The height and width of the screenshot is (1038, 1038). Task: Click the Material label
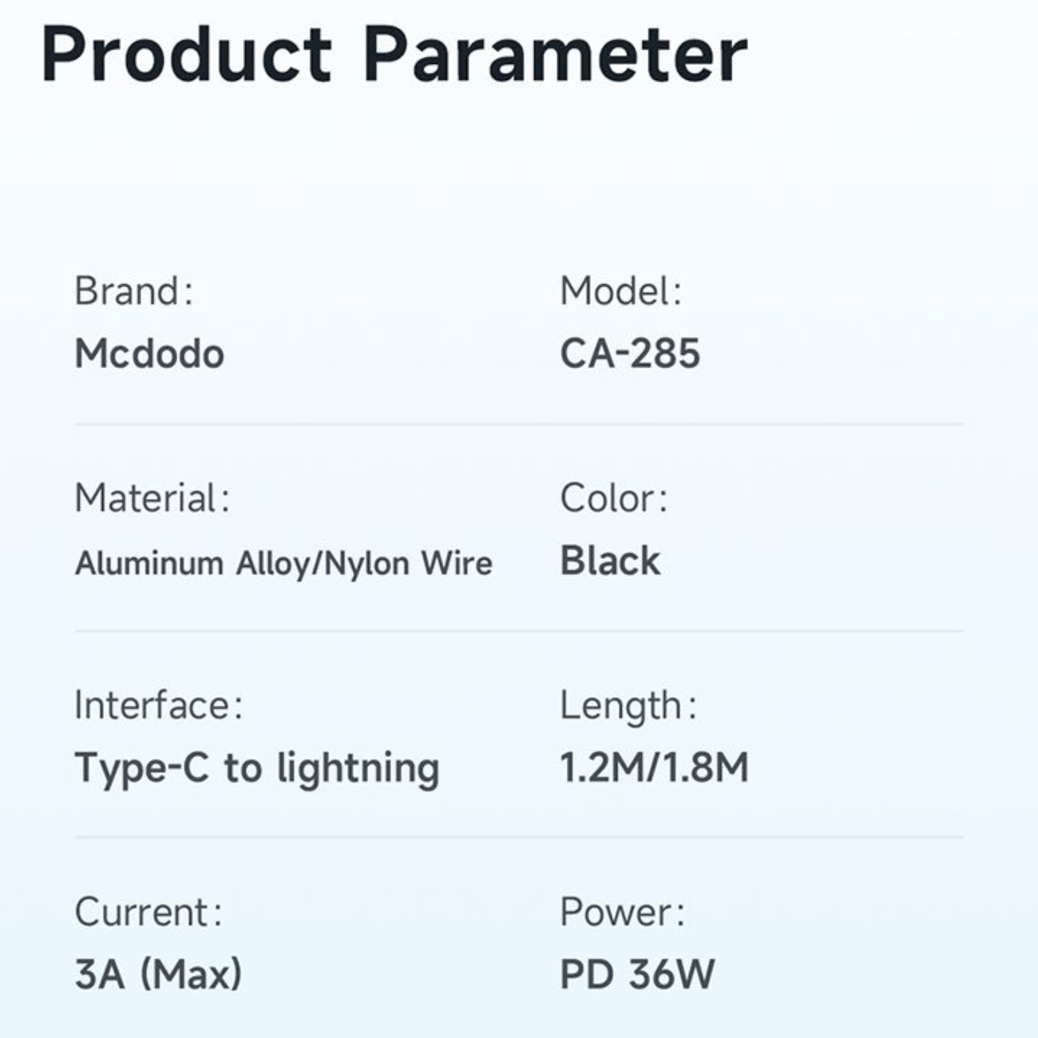point(152,498)
